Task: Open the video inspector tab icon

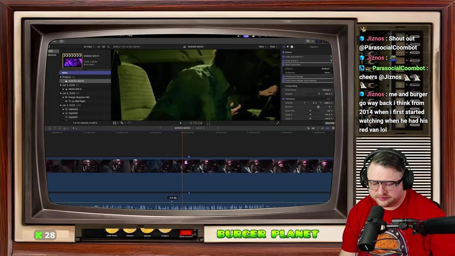Action: (284, 47)
